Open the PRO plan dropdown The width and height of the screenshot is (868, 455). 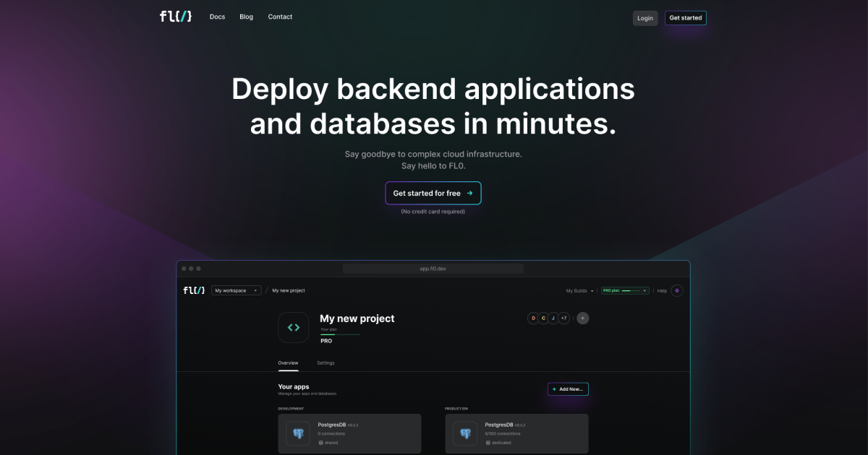(624, 290)
